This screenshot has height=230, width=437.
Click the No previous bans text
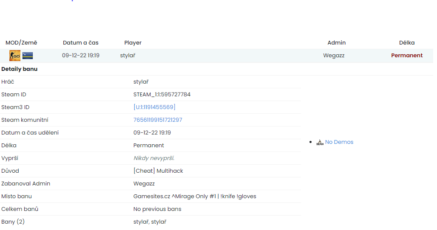pyautogui.click(x=157, y=209)
